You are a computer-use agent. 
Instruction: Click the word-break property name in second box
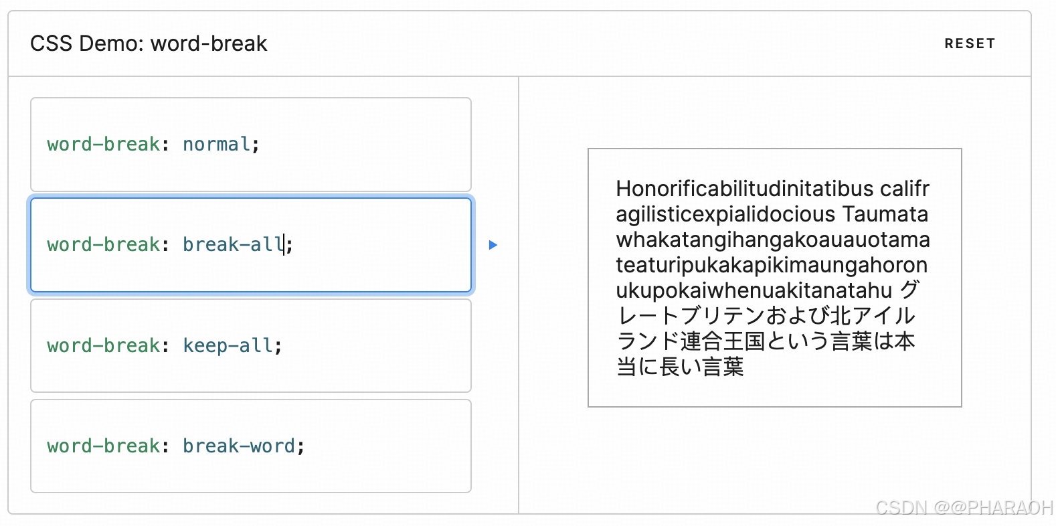(103, 245)
